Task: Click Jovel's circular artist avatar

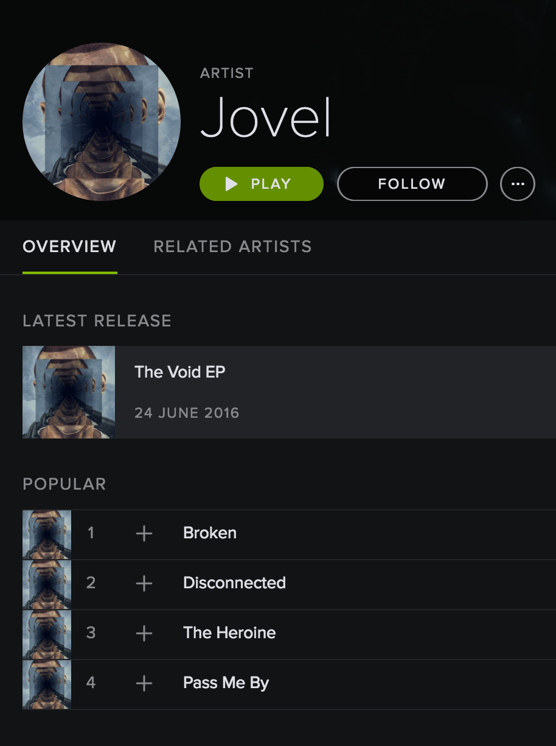Action: 102,122
